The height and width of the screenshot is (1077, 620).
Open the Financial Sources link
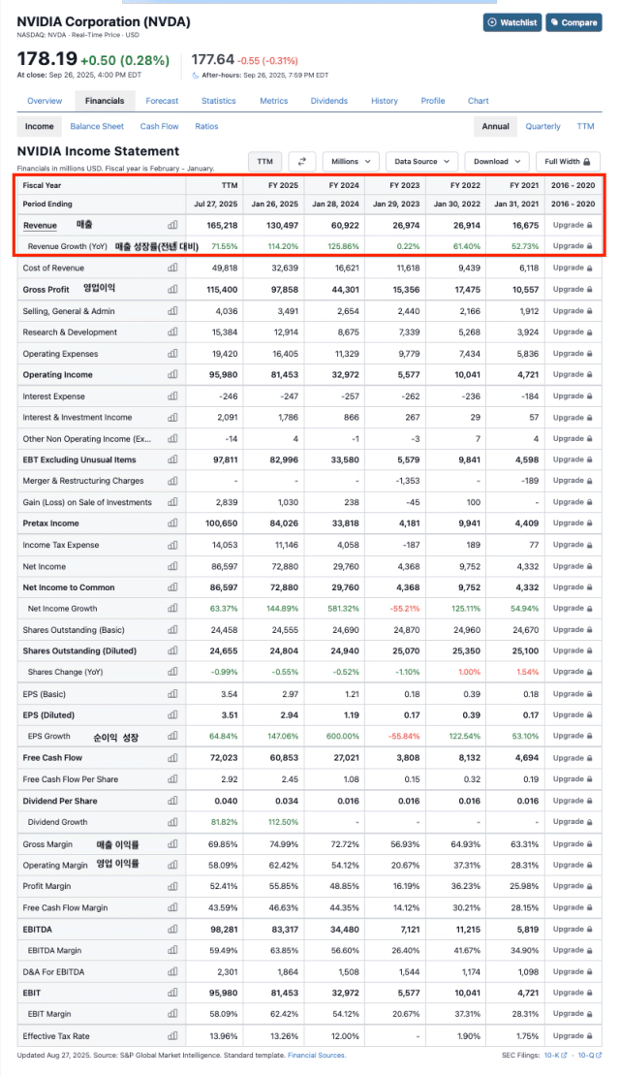[x=317, y=1055]
